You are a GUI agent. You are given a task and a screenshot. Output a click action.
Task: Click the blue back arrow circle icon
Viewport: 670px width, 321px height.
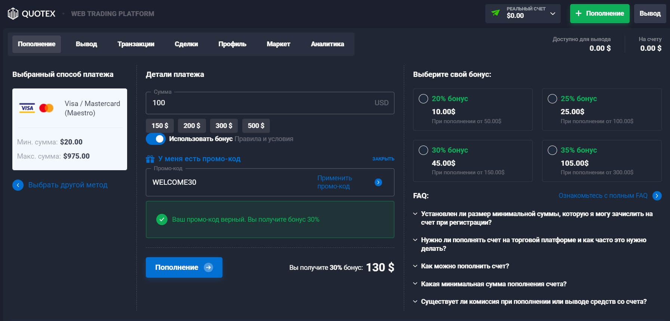(18, 185)
